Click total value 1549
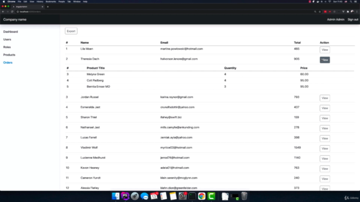 pos(298,148)
